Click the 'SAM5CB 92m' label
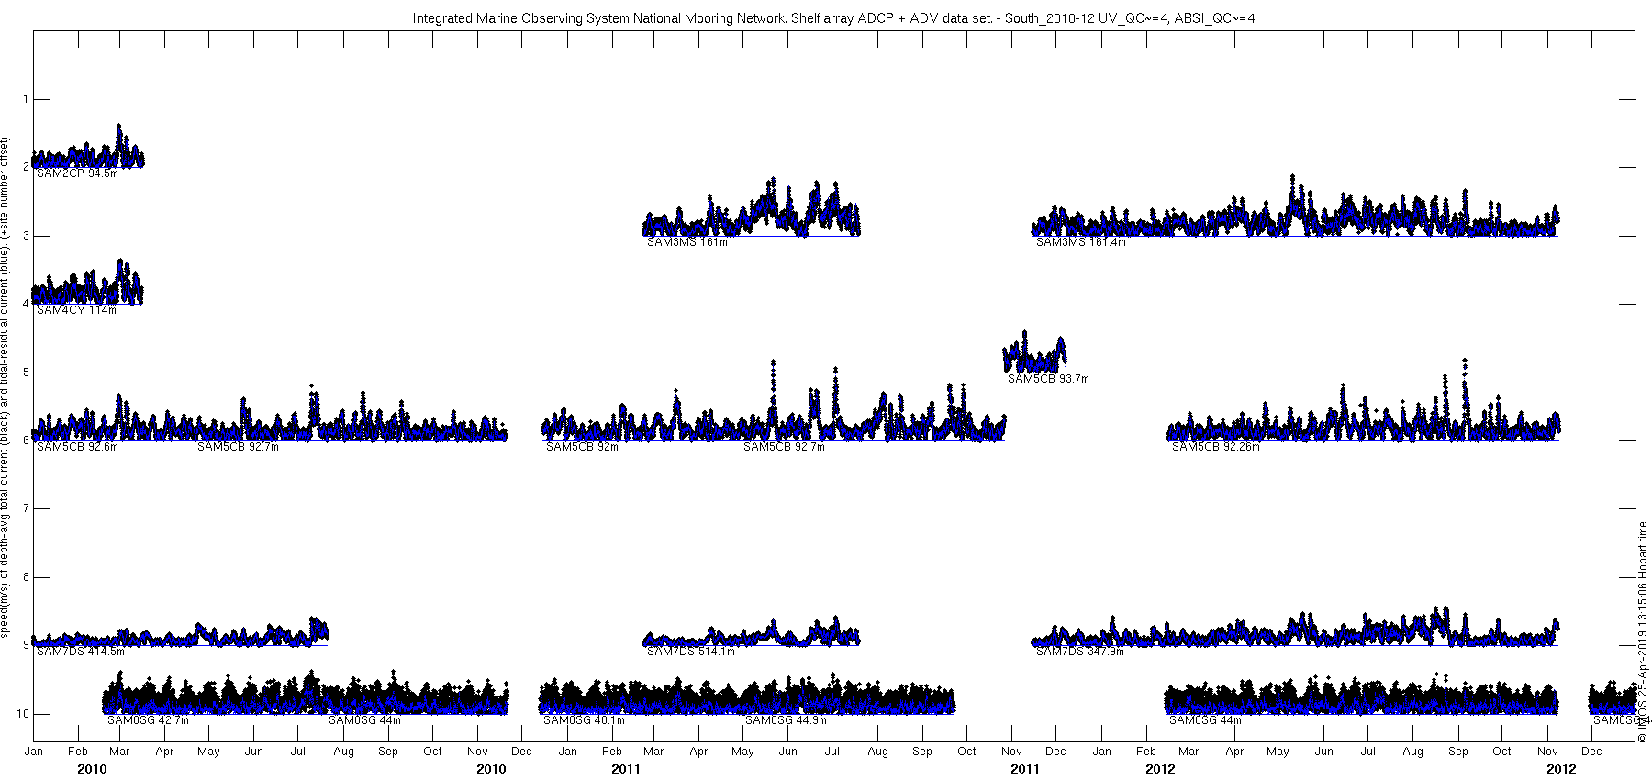 pos(582,447)
